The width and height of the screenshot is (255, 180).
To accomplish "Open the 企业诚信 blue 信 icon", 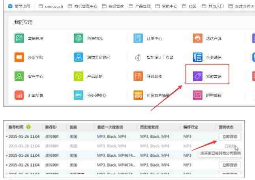I will click(x=198, y=57).
